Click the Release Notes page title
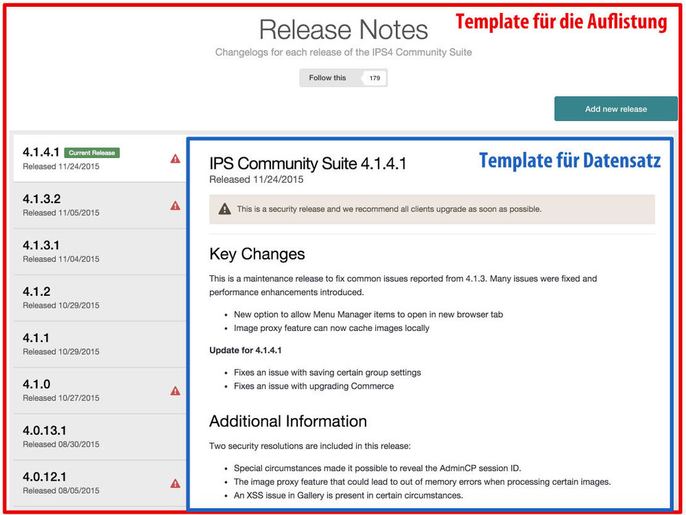This screenshot has height=515, width=686. (343, 30)
